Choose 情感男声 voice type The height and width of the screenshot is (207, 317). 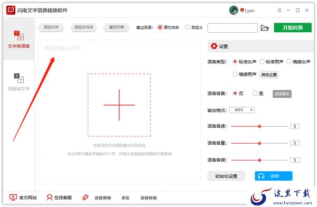coord(235,74)
